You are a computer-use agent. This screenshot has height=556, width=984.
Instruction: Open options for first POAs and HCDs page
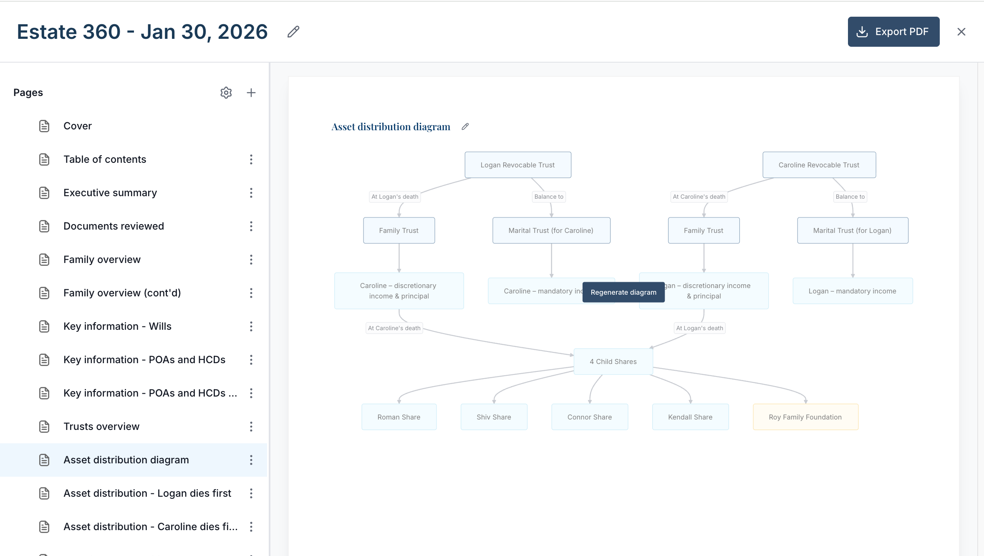pos(251,360)
